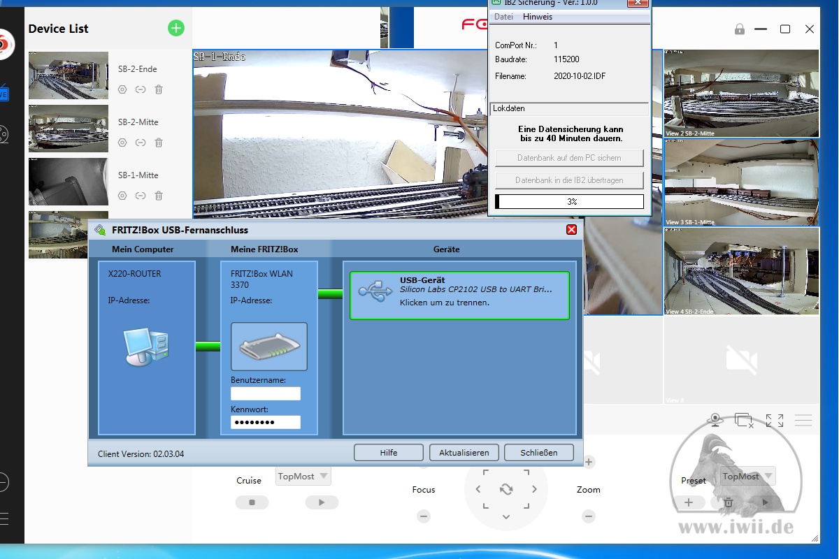839x559 pixels.
Task: Click the PTZ center reset icon
Action: tap(506, 490)
